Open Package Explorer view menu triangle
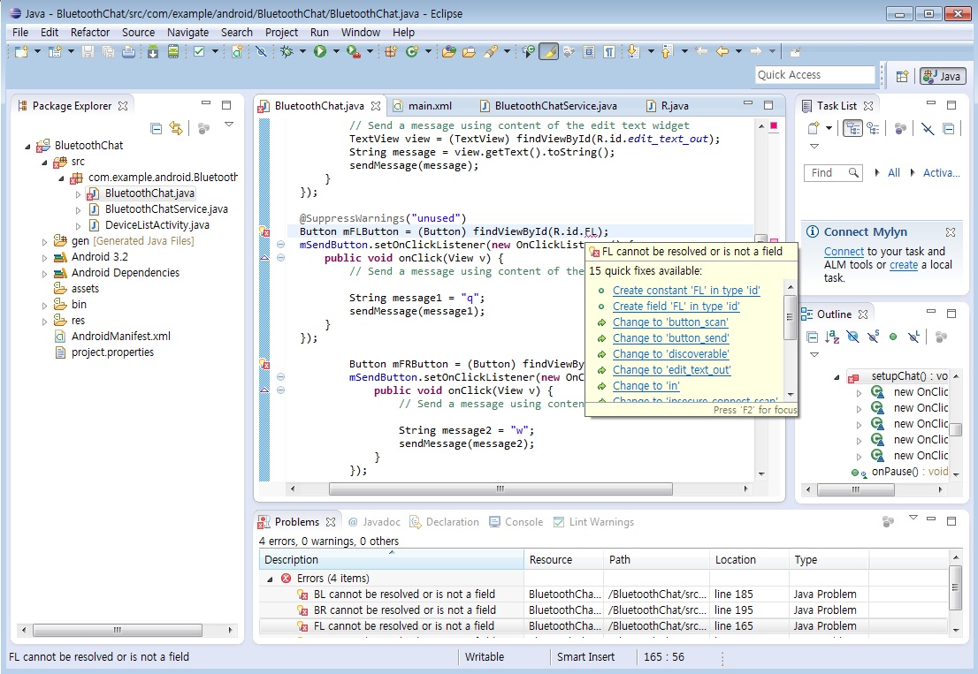This screenshot has width=978, height=674. (229, 125)
